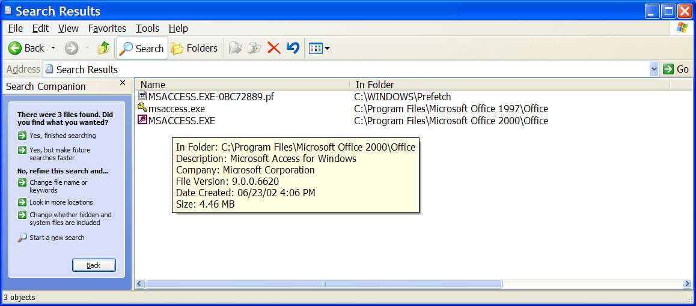Click the blue Undo arrow icon
Viewport: 696px width, 306px height.
click(293, 48)
